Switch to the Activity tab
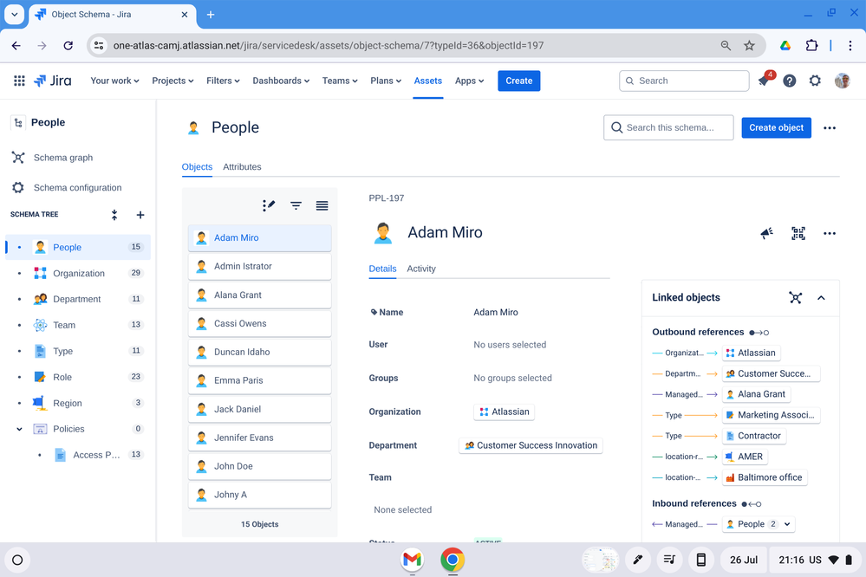866x577 pixels. coord(421,269)
